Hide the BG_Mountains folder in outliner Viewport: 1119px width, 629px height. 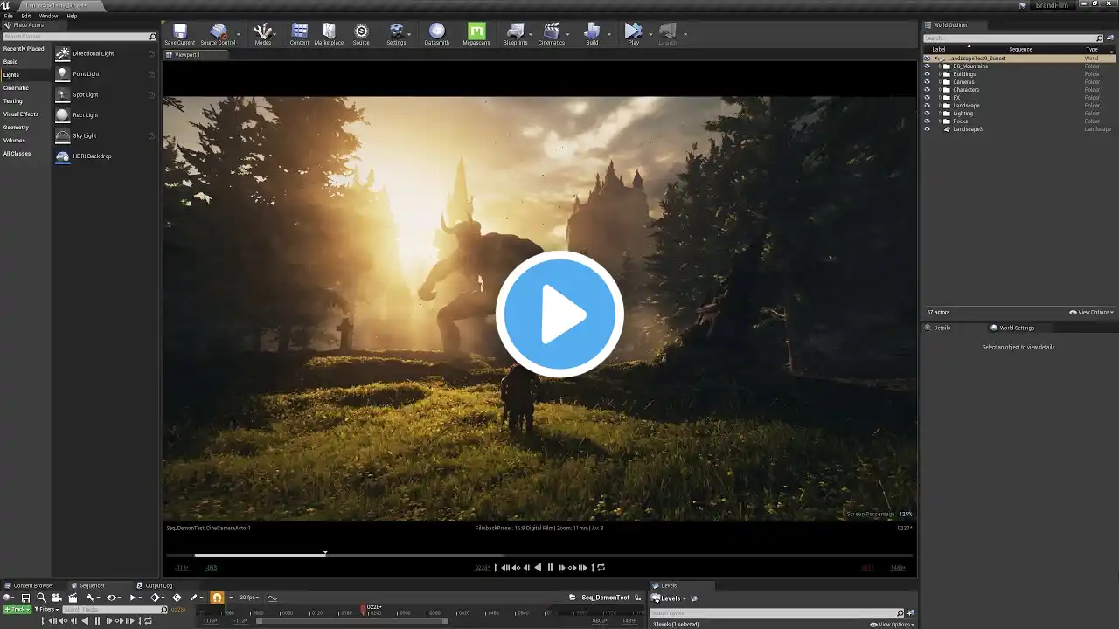(928, 66)
